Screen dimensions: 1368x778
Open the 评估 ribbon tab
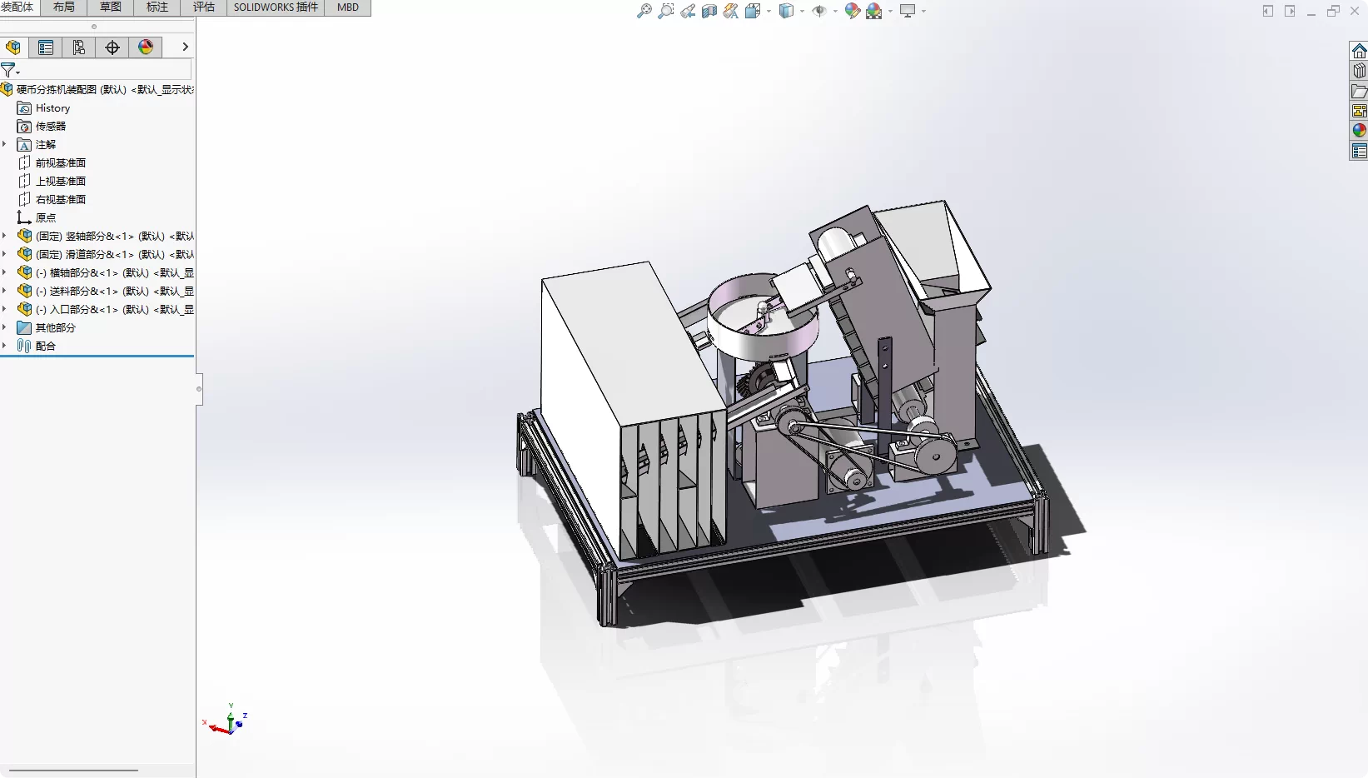[203, 7]
